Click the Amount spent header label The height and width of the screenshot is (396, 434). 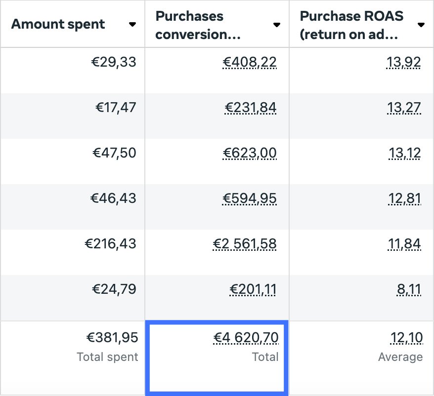click(x=58, y=24)
